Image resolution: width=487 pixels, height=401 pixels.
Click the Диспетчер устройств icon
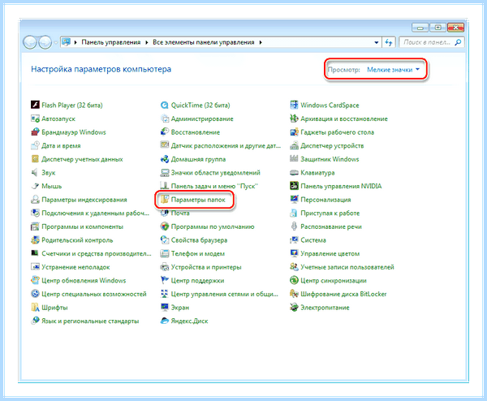294,145
